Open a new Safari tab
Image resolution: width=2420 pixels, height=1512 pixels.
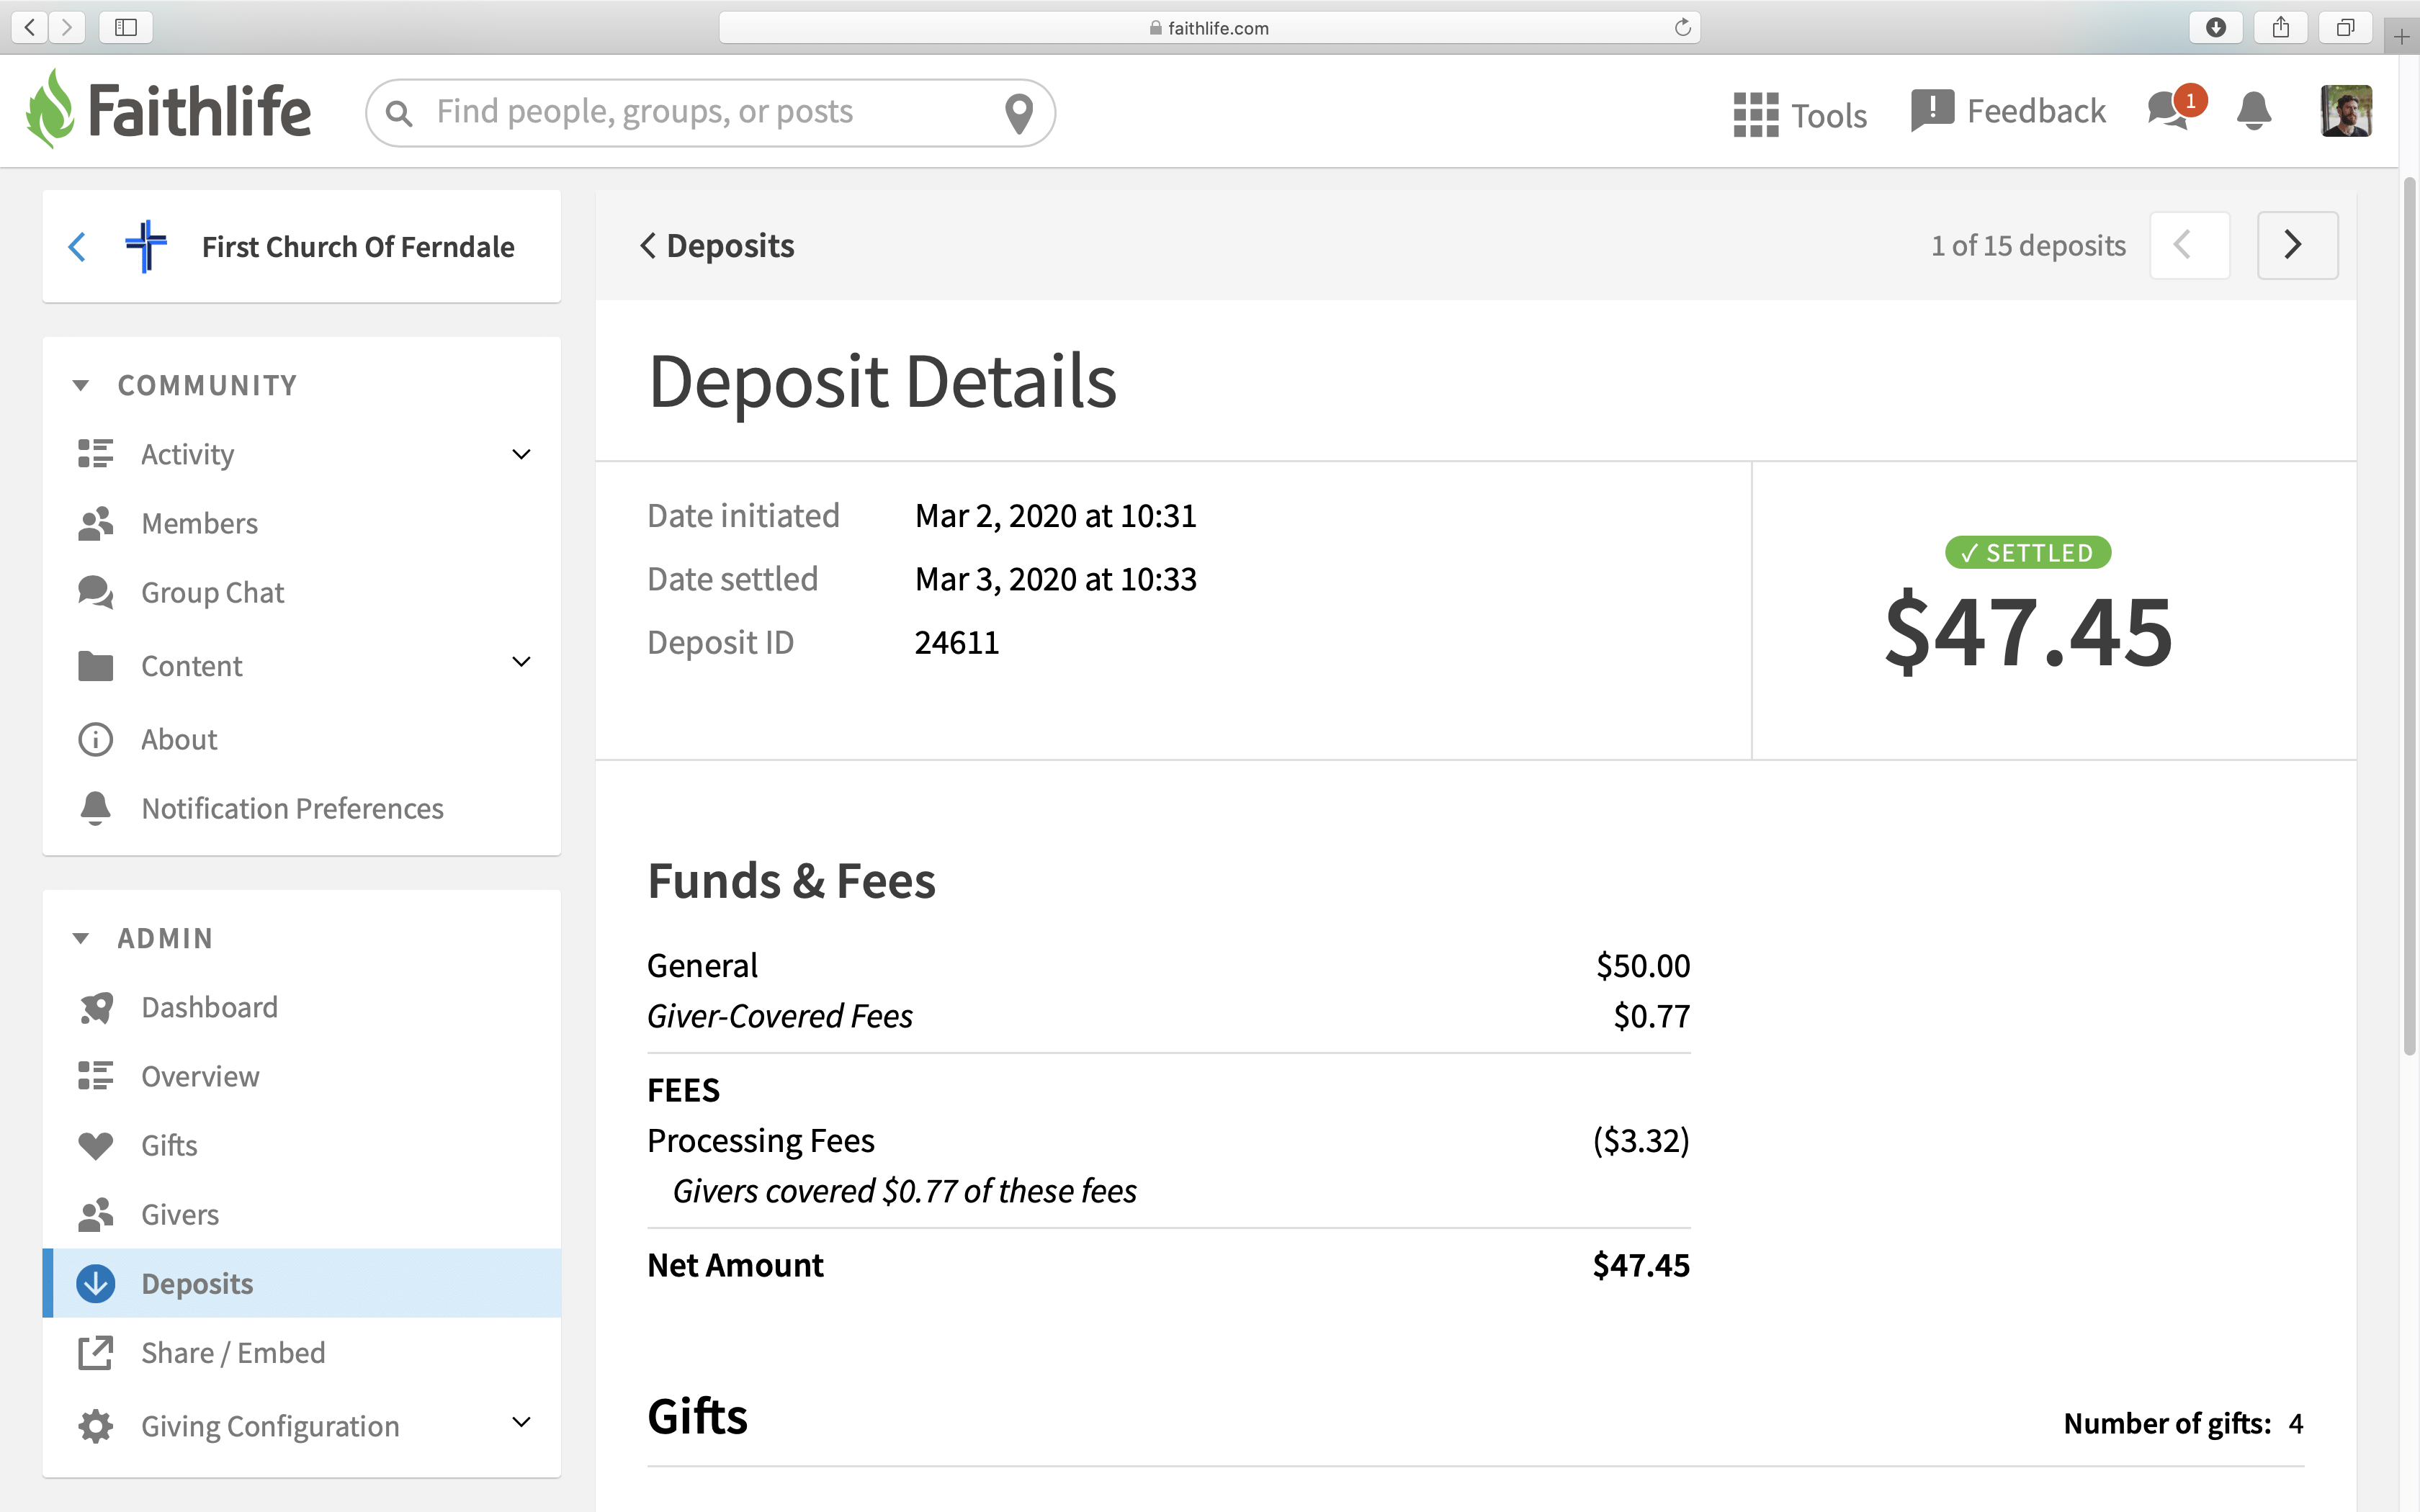2402,38
